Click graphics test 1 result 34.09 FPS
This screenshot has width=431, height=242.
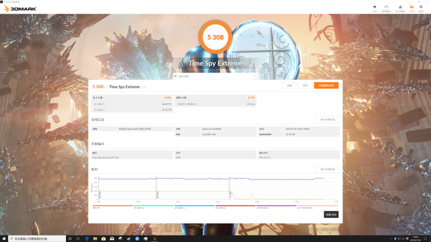(166, 104)
